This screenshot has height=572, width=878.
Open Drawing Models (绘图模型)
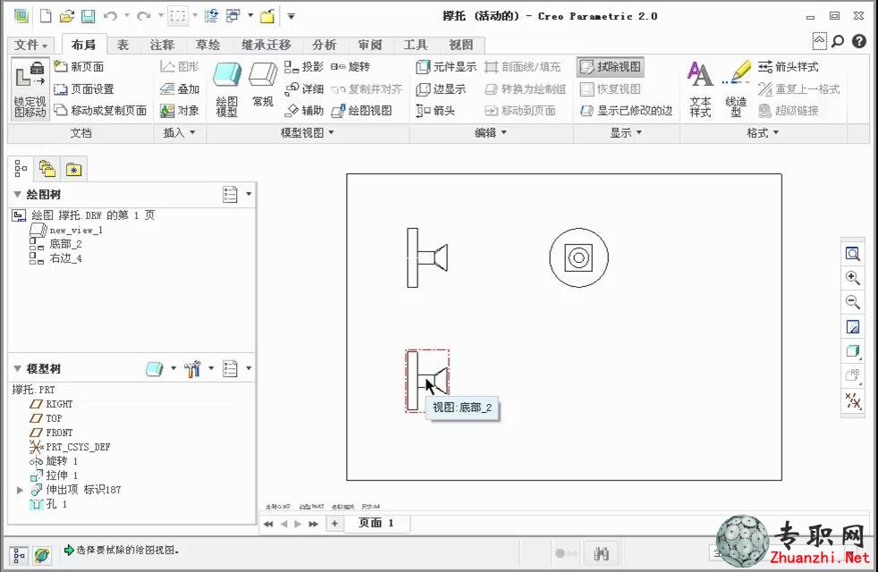[227, 89]
